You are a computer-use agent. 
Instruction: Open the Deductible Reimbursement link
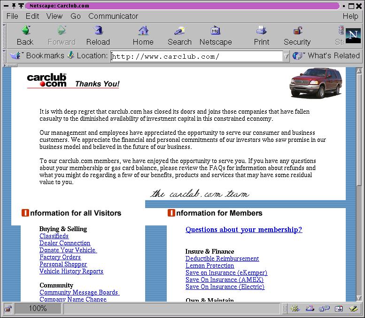[x=222, y=258]
